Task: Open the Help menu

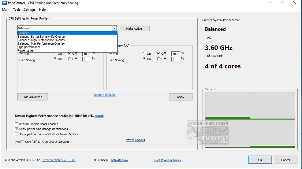Action: click(x=42, y=9)
